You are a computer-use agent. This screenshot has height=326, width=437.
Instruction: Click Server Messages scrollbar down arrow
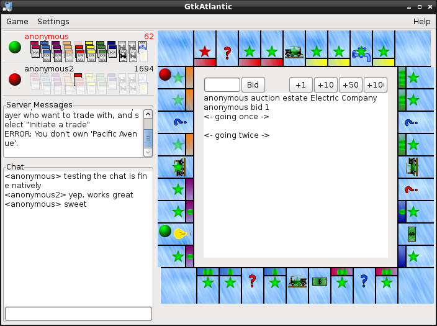[x=148, y=152]
